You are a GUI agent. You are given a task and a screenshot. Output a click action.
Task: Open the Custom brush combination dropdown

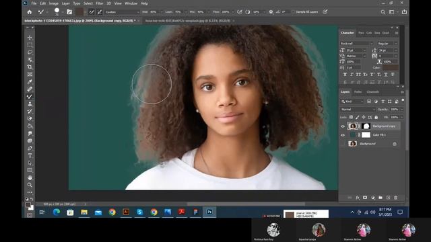coord(123,12)
